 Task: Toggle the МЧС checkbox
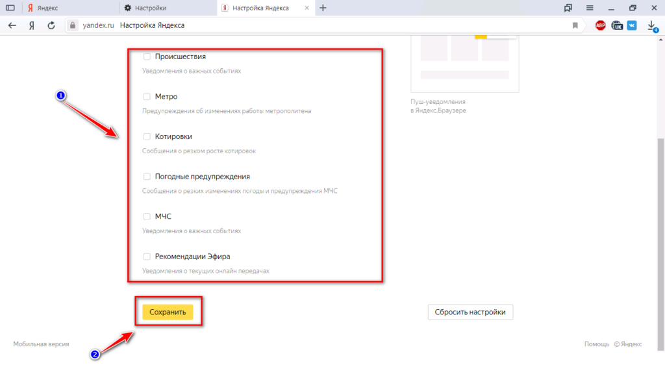(147, 216)
